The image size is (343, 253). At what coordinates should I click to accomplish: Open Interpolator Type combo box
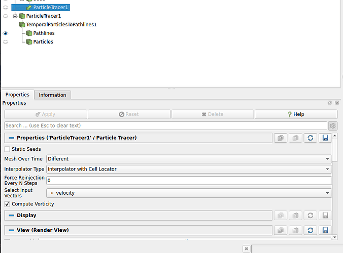[189, 169]
